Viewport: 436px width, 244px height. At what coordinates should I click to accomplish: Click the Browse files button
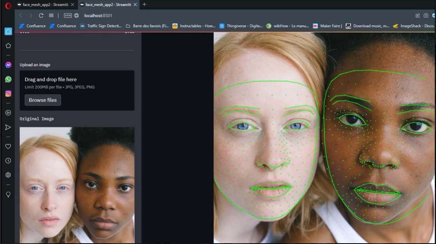click(43, 100)
